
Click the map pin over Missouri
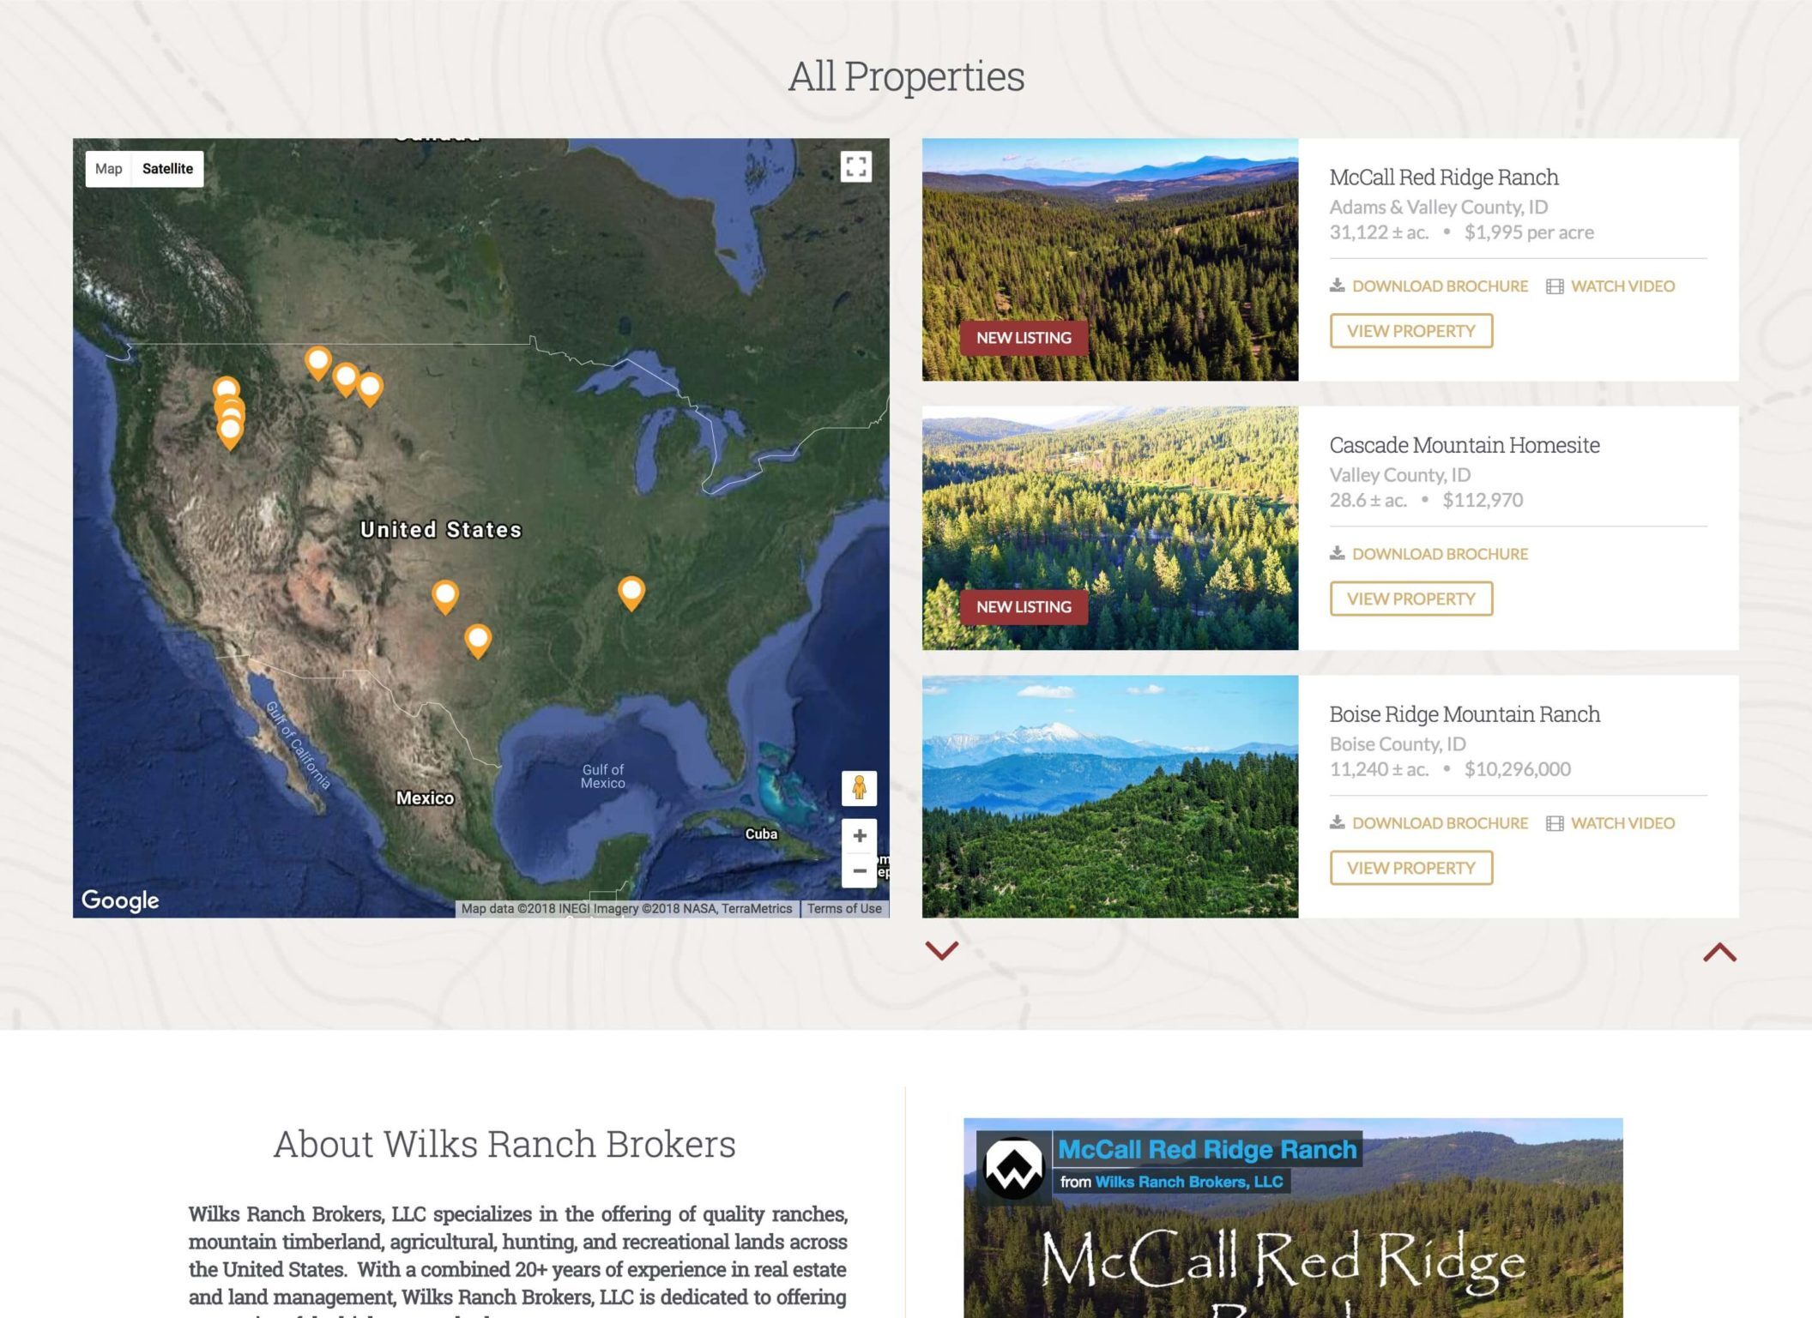coord(631,590)
